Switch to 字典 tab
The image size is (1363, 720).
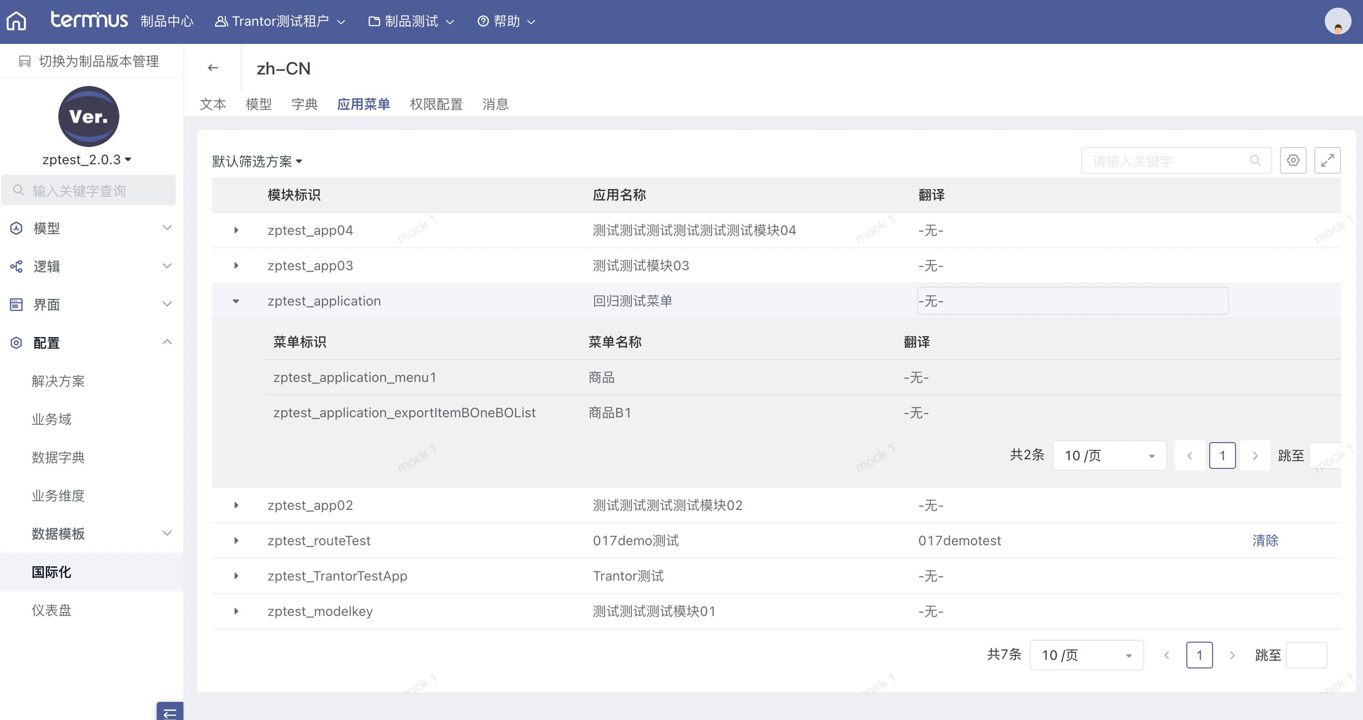pos(304,104)
